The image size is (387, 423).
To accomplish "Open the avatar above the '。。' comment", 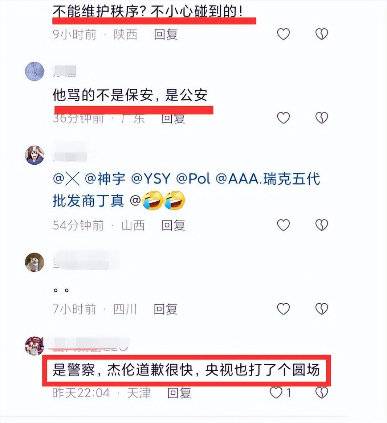I will (x=34, y=262).
